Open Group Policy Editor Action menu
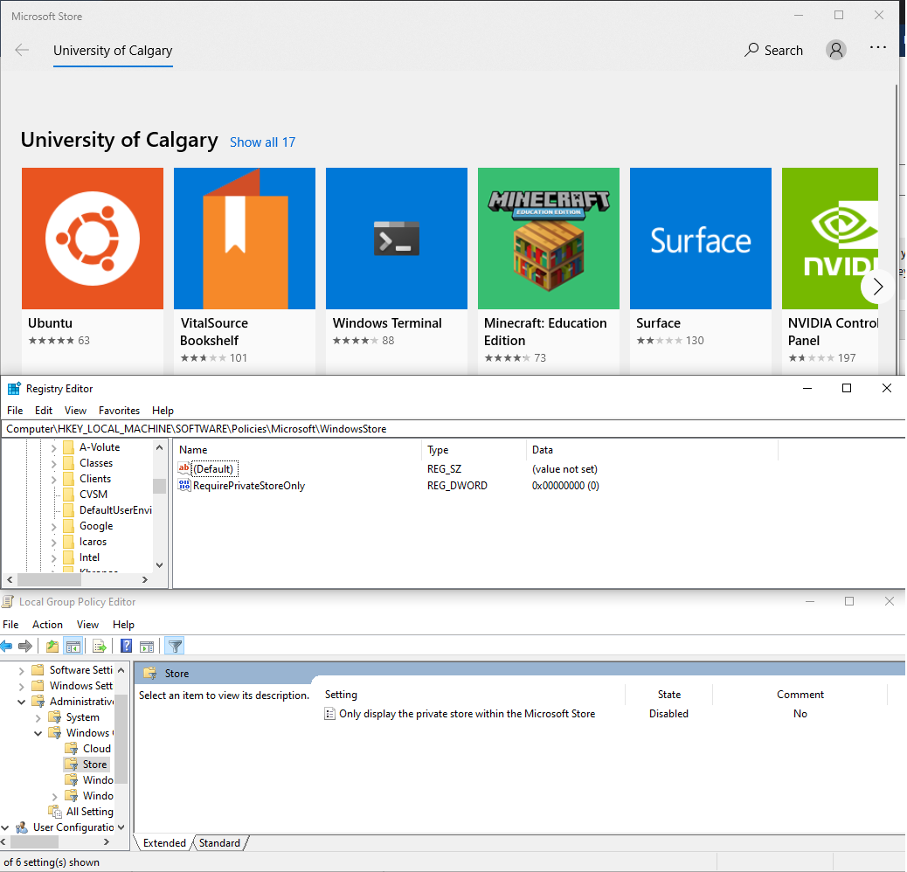907x872 pixels. (x=47, y=625)
